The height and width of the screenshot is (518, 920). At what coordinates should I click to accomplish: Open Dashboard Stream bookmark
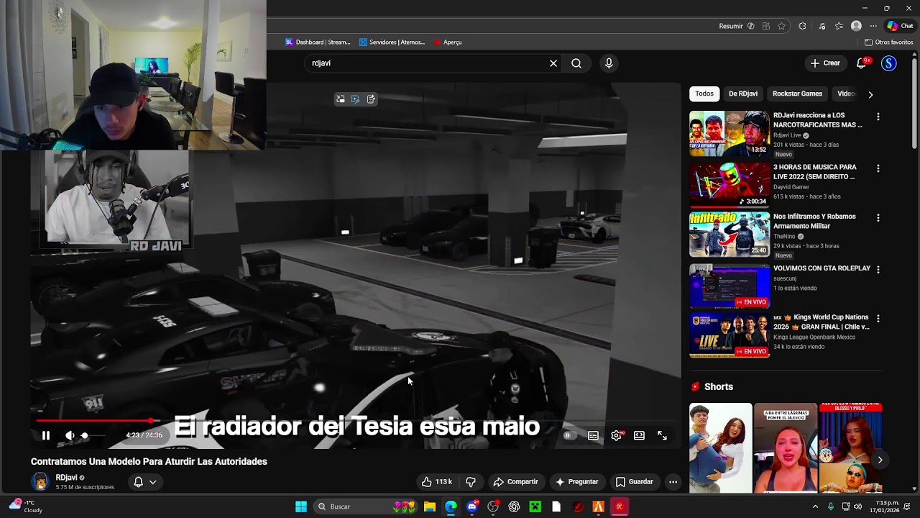(318, 42)
